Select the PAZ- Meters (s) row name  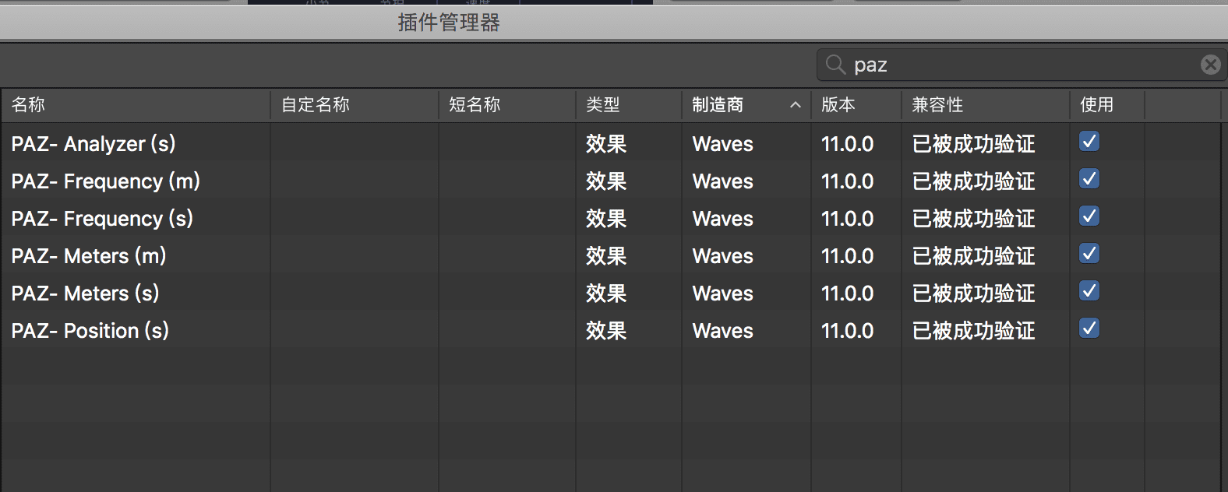(x=86, y=293)
